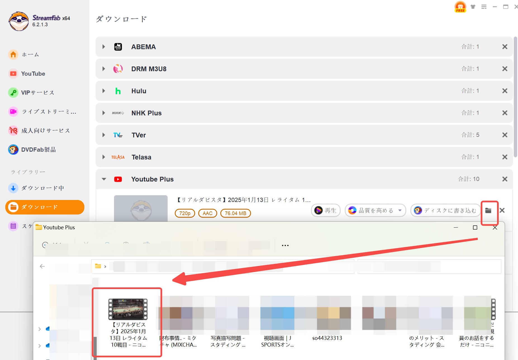Click the address bar chevron in Explorer
Viewport: 518px width, 360px height.
tap(105, 266)
